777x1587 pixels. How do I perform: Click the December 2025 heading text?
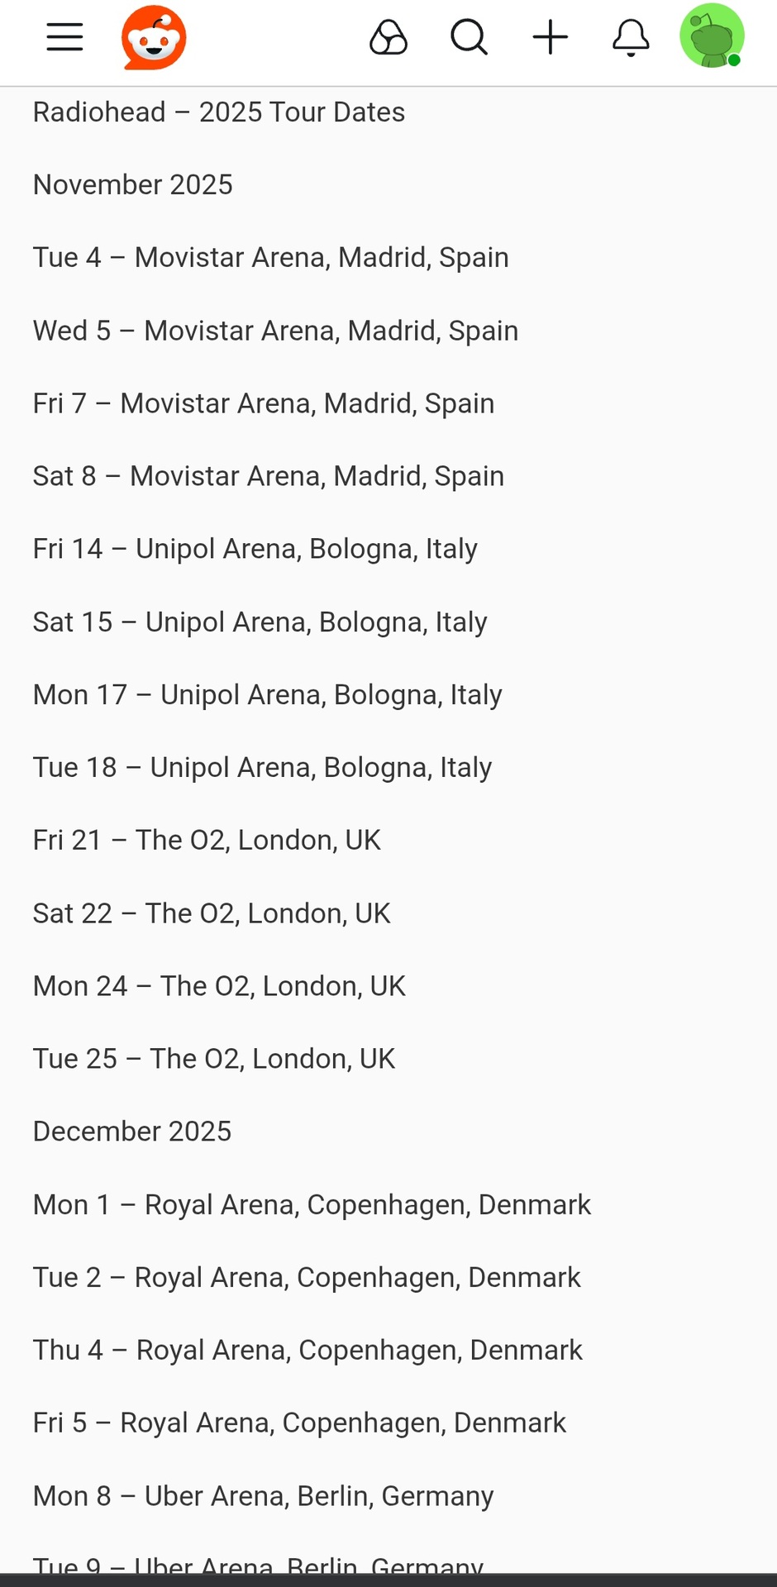132,1132
